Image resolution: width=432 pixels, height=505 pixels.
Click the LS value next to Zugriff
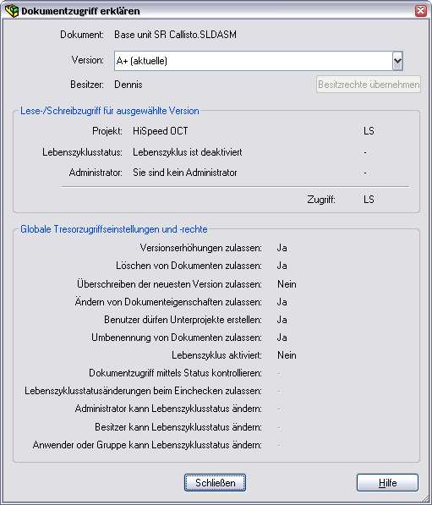[369, 200]
